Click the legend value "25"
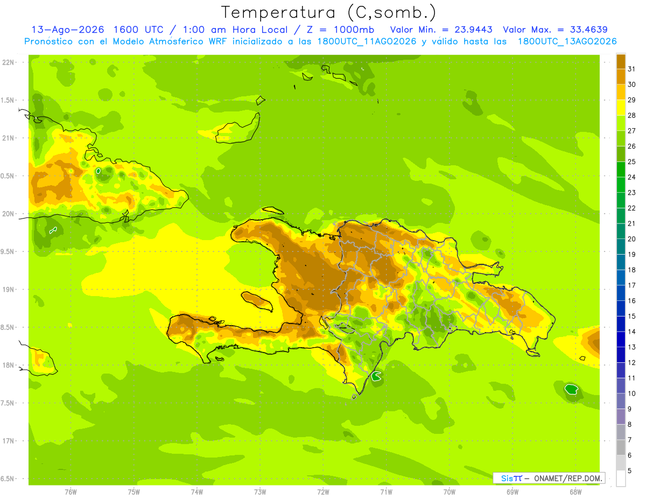The width and height of the screenshot is (646, 499). [x=631, y=161]
